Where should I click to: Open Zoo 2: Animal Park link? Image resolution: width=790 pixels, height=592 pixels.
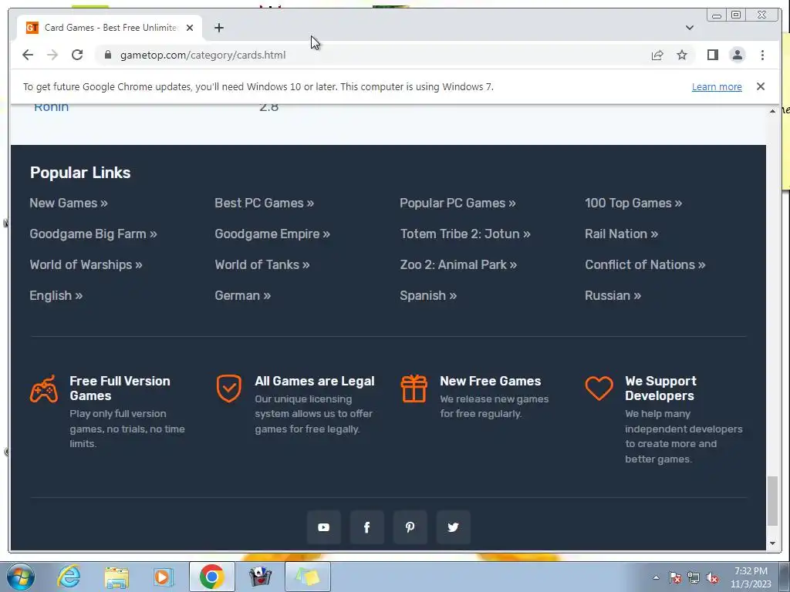458,265
